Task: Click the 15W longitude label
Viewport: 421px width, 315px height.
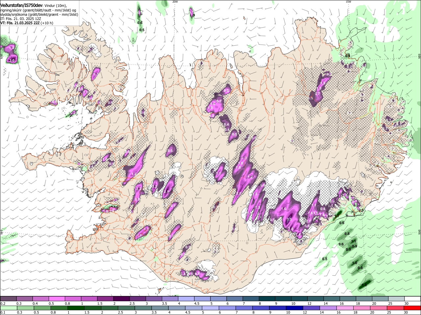Action: click(x=348, y=2)
